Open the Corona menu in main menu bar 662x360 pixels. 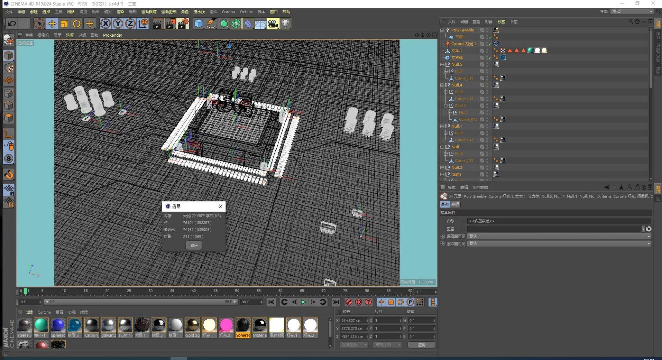pos(228,12)
